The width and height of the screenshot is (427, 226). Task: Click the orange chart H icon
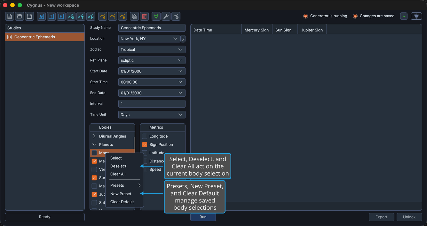(123, 16)
